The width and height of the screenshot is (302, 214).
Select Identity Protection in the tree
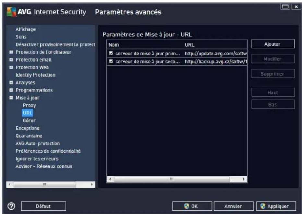point(35,75)
